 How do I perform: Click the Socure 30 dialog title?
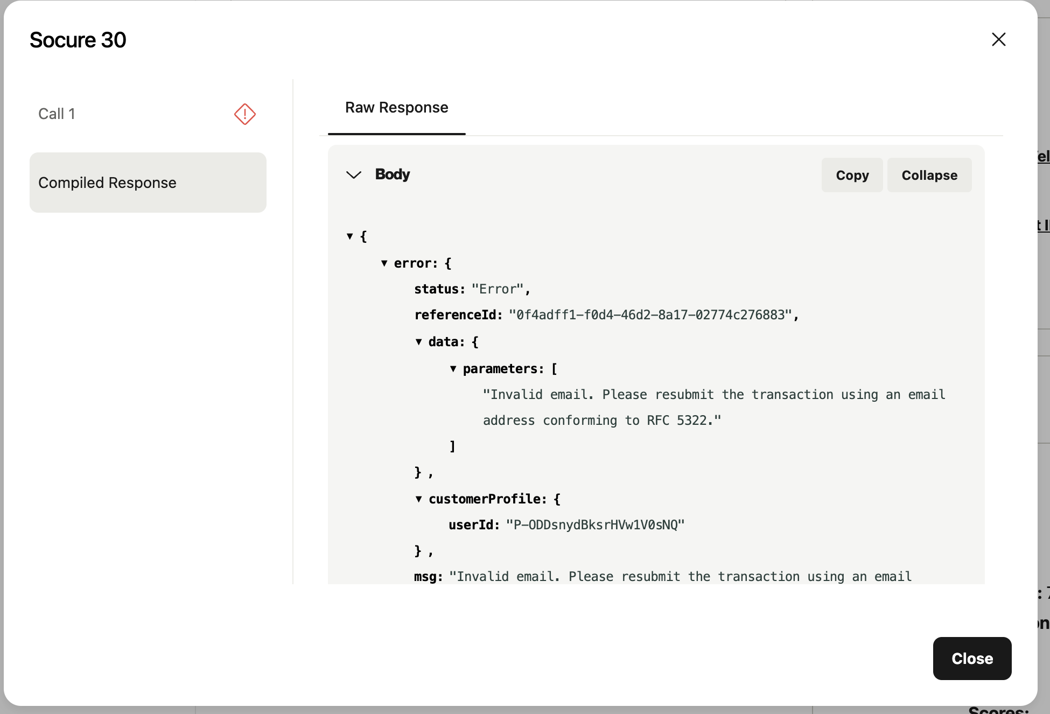78,40
